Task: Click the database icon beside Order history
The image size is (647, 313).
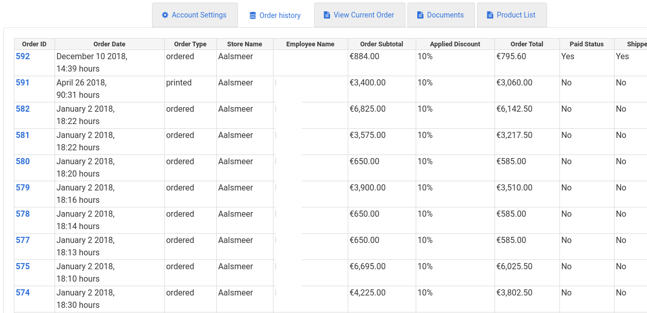Action: [x=252, y=15]
